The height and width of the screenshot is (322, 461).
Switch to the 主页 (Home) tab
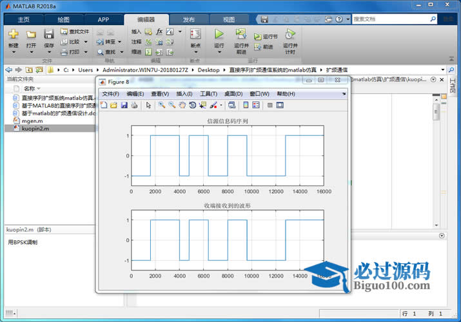pyautogui.click(x=23, y=19)
